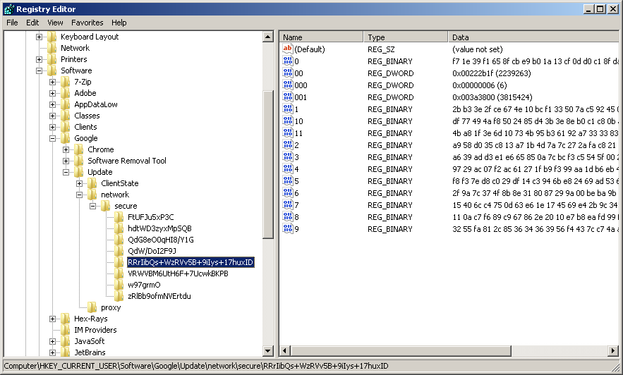Click the binary icon for value 9
This screenshot has height=375, width=623.
pyautogui.click(x=288, y=228)
